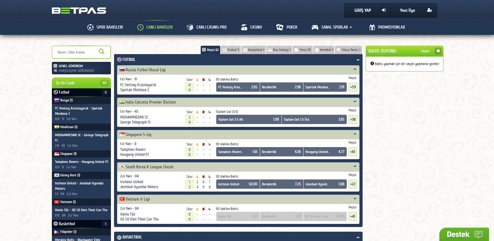Toggle the Bahis Kuponu Seçim checkbox
Screen dimensions: 494x241
(438, 51)
